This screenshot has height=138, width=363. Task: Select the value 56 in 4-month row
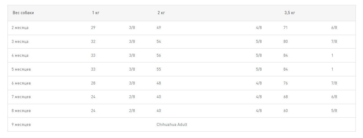pyautogui.click(x=159, y=56)
